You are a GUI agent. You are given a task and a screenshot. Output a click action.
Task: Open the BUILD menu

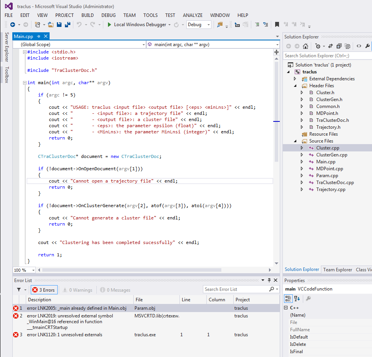(87, 15)
